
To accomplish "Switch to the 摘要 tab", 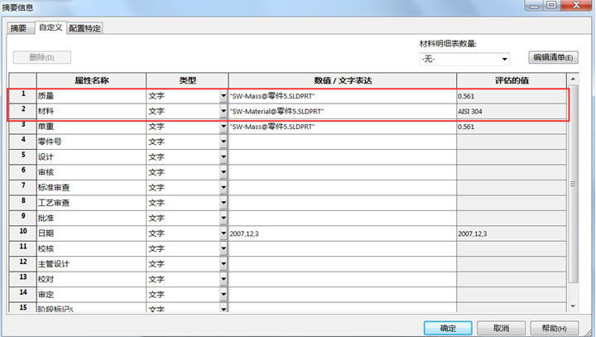I will tap(20, 28).
